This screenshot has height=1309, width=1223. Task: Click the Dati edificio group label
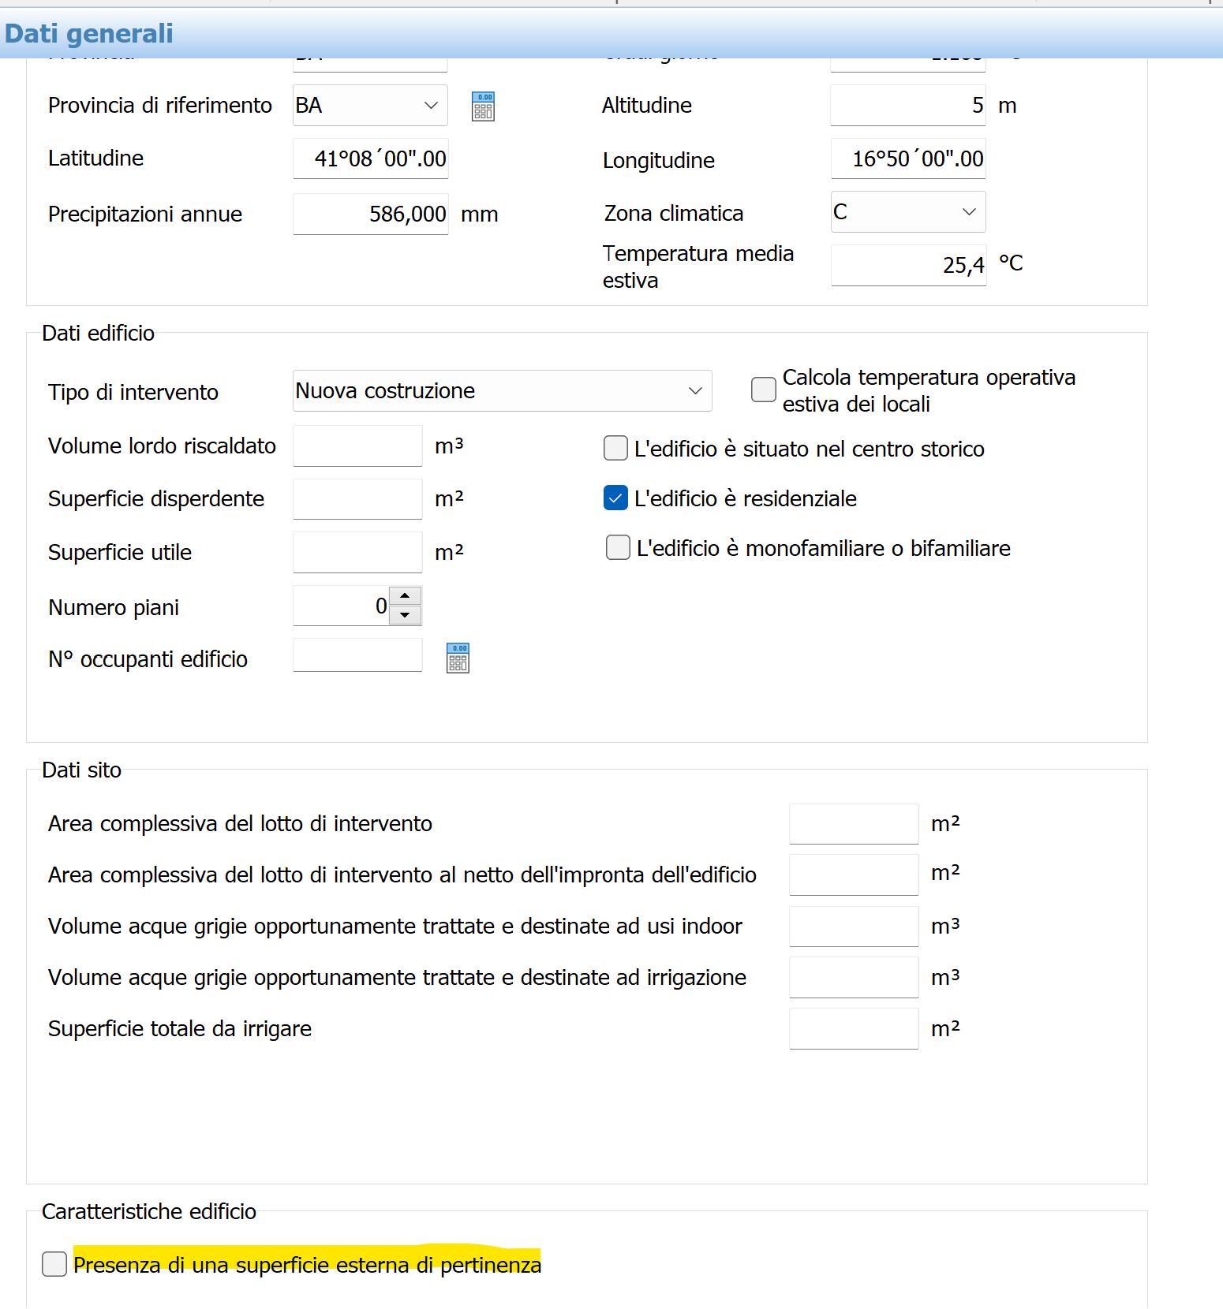(98, 333)
